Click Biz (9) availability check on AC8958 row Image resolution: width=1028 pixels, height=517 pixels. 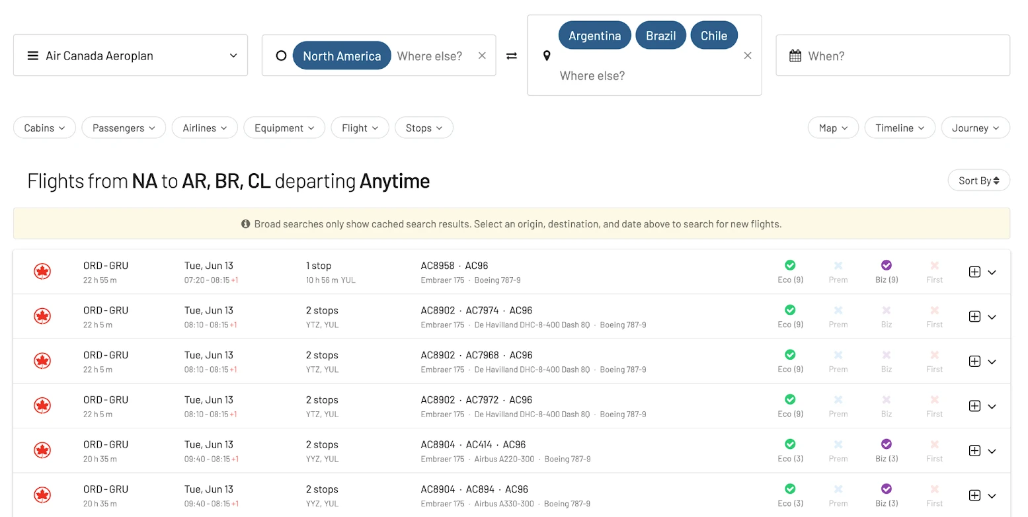tap(887, 265)
